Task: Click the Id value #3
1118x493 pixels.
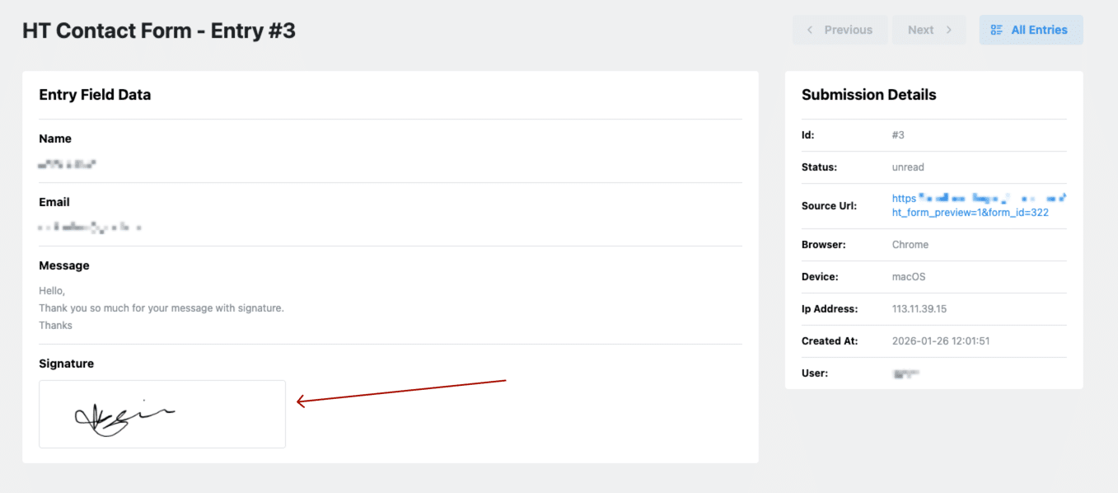Action: (x=898, y=135)
